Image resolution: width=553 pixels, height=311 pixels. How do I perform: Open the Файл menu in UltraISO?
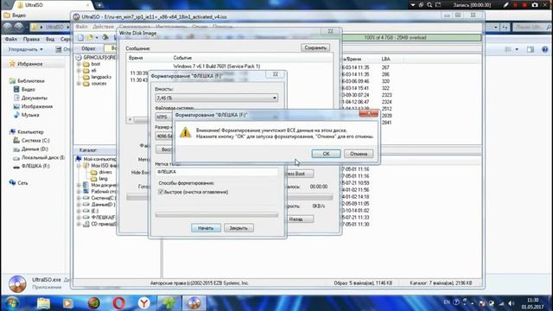coord(81,27)
